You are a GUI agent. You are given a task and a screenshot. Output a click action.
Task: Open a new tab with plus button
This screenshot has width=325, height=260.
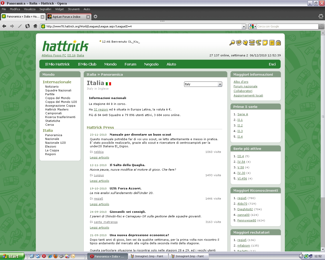(x=95, y=17)
